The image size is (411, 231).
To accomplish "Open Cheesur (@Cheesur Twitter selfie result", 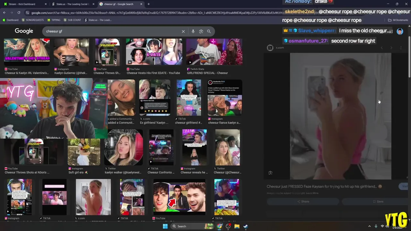I will coord(228,147).
